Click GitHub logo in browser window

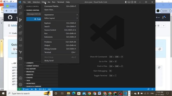pyautogui.click(x=10, y=17)
